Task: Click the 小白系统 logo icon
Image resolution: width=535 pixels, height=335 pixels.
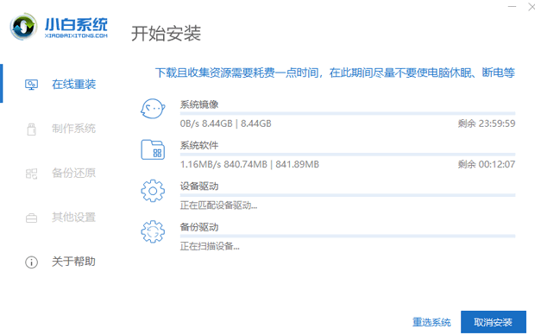Action: [x=23, y=27]
